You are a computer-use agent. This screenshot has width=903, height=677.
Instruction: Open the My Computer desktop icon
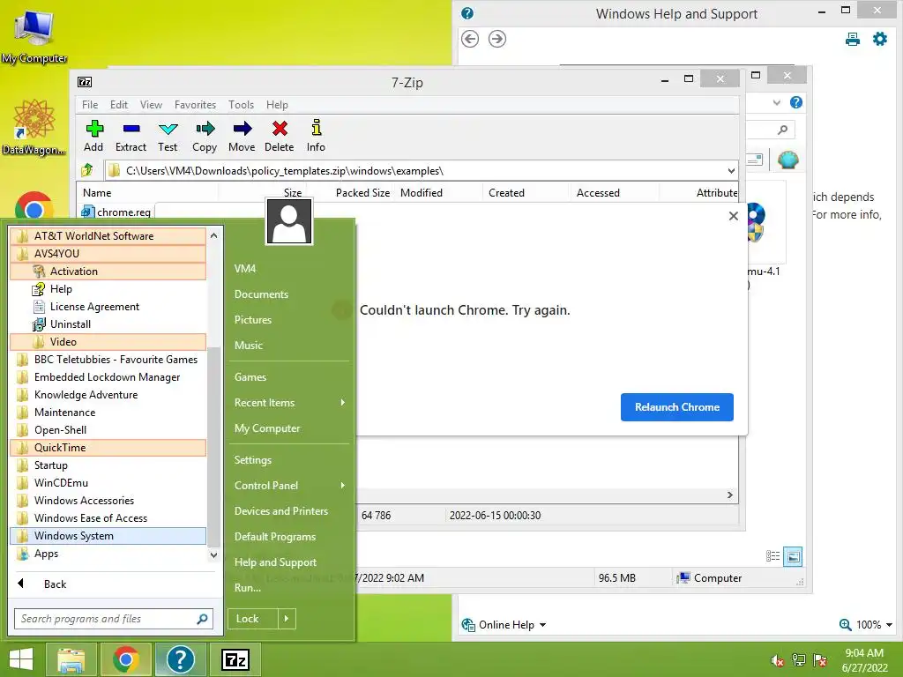(x=34, y=35)
